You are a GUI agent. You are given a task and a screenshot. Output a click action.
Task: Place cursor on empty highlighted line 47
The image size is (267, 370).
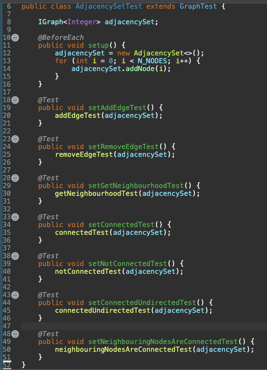pyautogui.click(x=144, y=326)
